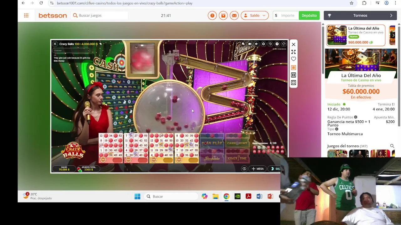Select the Coin Flip bonus tile
The image size is (401, 225).
coord(212,141)
